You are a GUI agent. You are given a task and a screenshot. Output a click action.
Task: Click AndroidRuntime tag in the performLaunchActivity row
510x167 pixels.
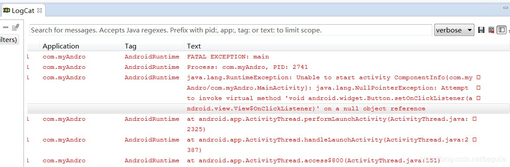[152, 119]
